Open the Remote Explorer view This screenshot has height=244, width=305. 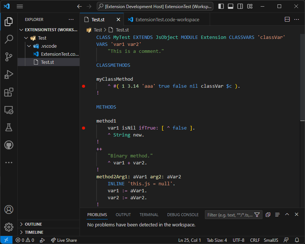9,110
